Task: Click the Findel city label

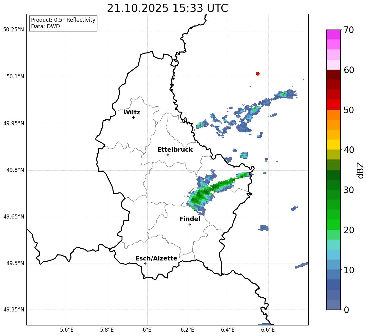Action: 190,219
